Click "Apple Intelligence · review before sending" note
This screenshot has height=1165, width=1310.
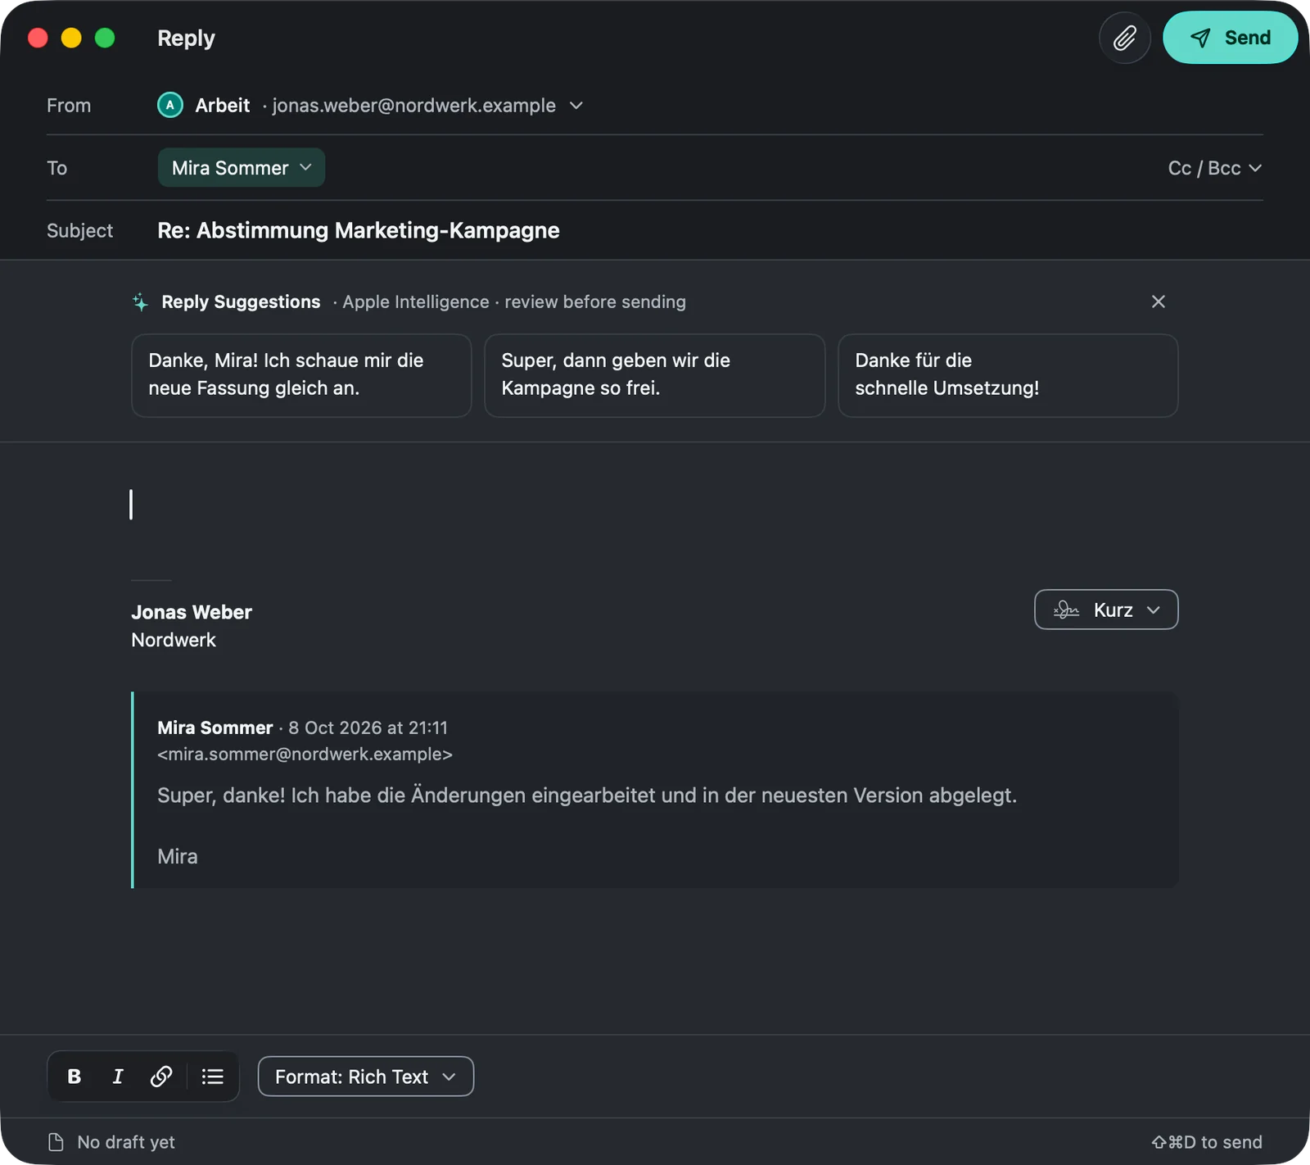tap(514, 302)
